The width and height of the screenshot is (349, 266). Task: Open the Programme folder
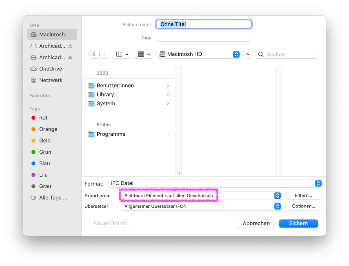pyautogui.click(x=129, y=134)
